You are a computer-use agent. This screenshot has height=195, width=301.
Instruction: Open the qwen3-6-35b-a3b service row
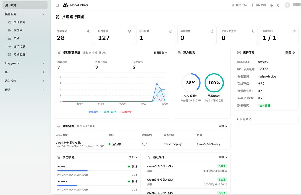pyautogui.click(x=142, y=144)
